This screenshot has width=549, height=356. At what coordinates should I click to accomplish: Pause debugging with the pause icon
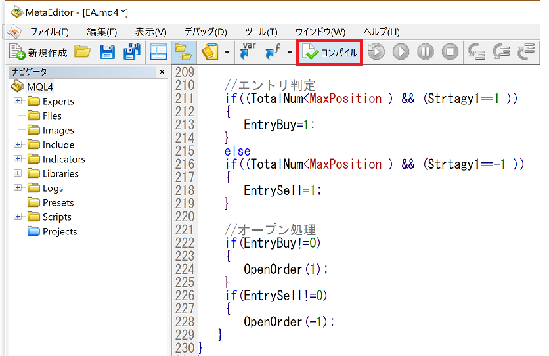(426, 52)
